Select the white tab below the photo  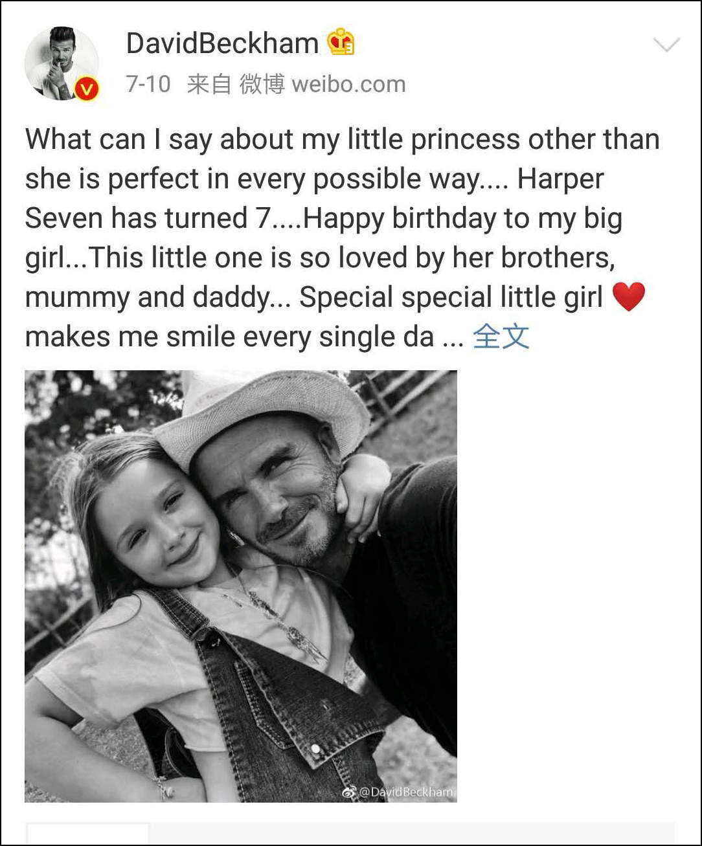click(88, 834)
